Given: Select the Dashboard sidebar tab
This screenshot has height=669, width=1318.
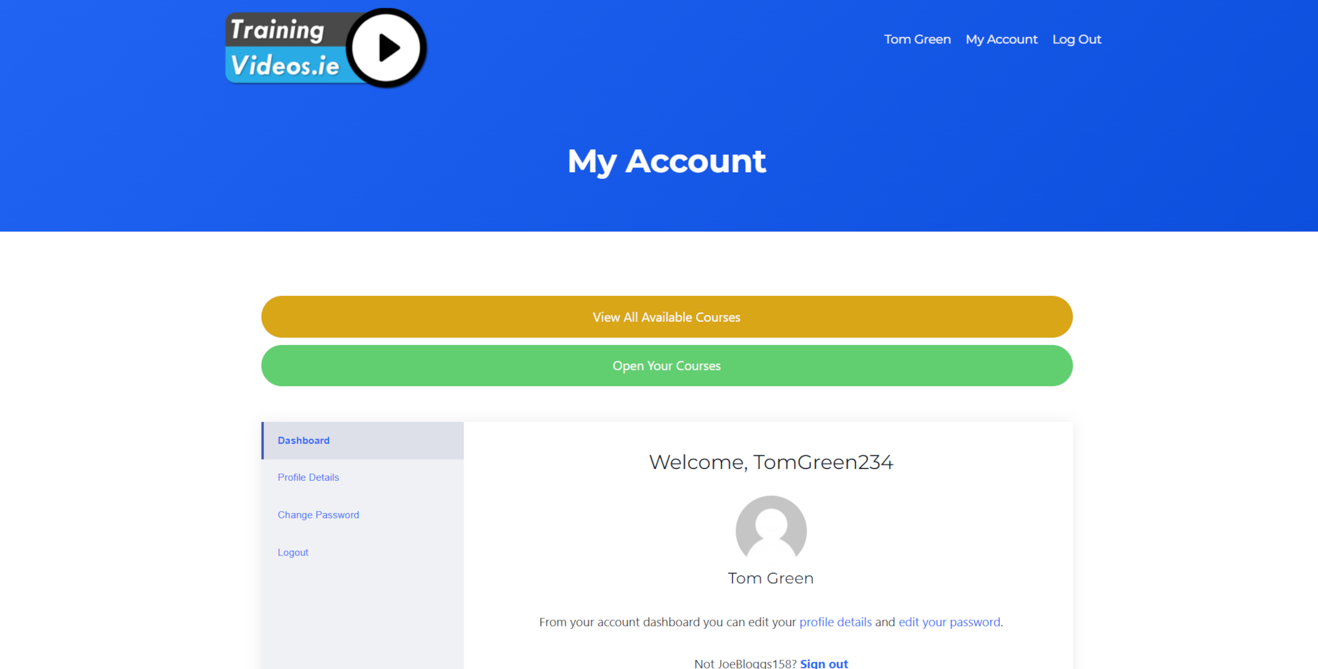Looking at the screenshot, I should pos(304,440).
